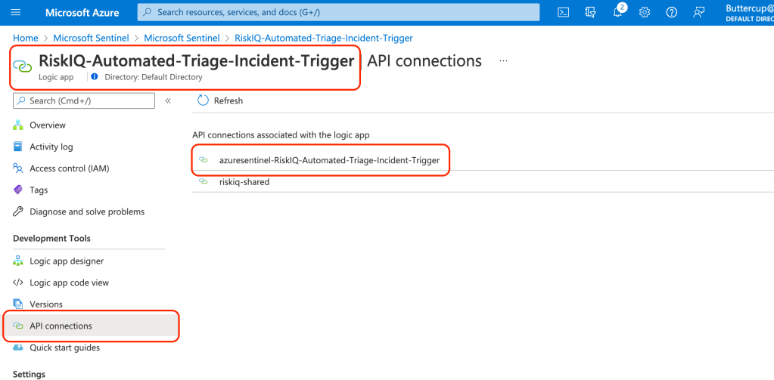Collapse the left sidebar menu
This screenshot has height=380, width=774.
(168, 100)
